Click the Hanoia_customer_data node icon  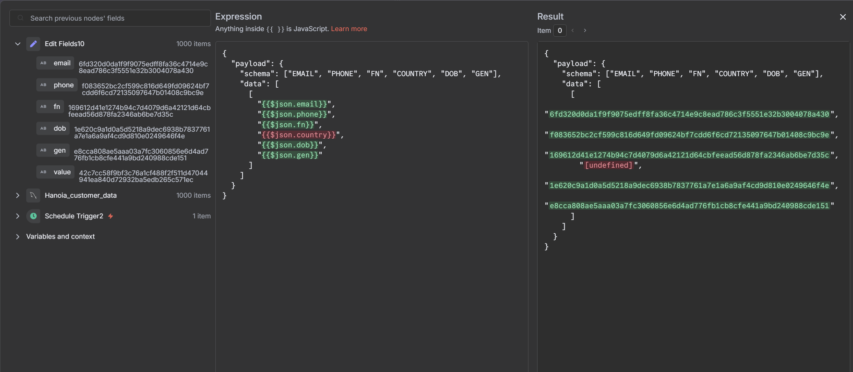point(33,196)
